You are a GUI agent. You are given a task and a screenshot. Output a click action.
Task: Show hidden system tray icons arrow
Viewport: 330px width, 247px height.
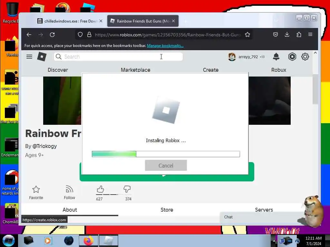pos(274,241)
